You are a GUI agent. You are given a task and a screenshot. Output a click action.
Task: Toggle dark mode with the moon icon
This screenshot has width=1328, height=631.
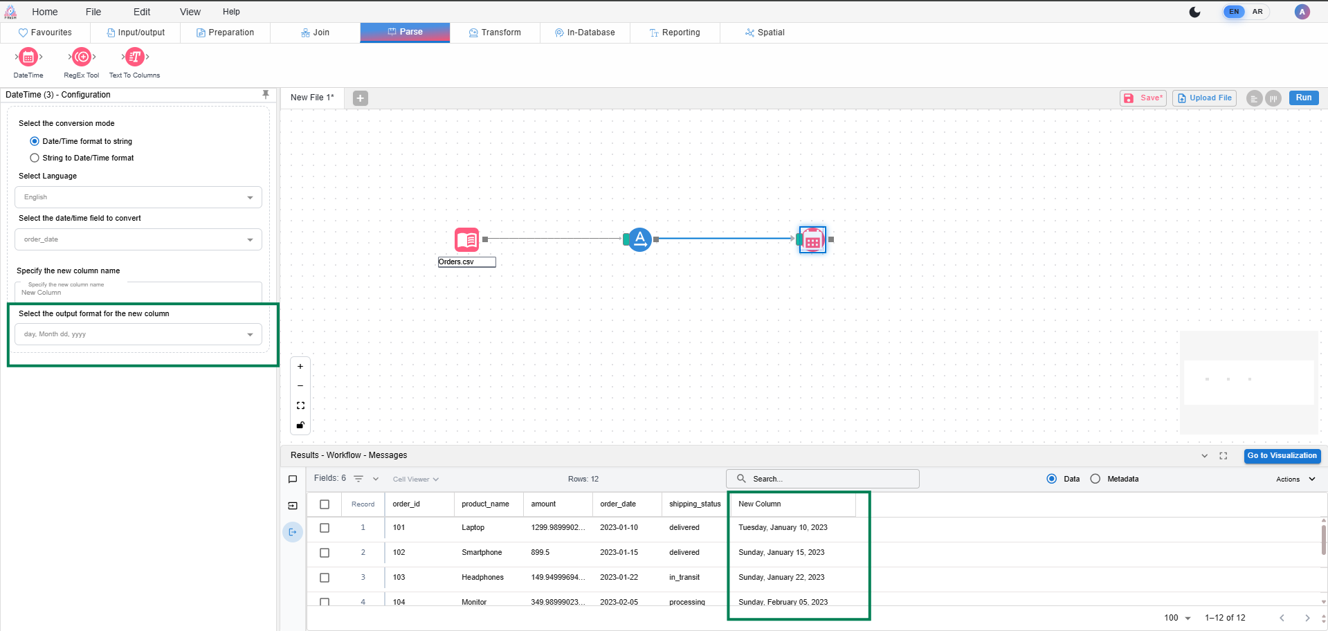1194,12
